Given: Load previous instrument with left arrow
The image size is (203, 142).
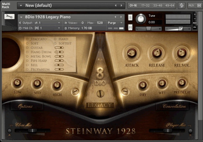Looking at the screenshot, I should [x=115, y=17].
